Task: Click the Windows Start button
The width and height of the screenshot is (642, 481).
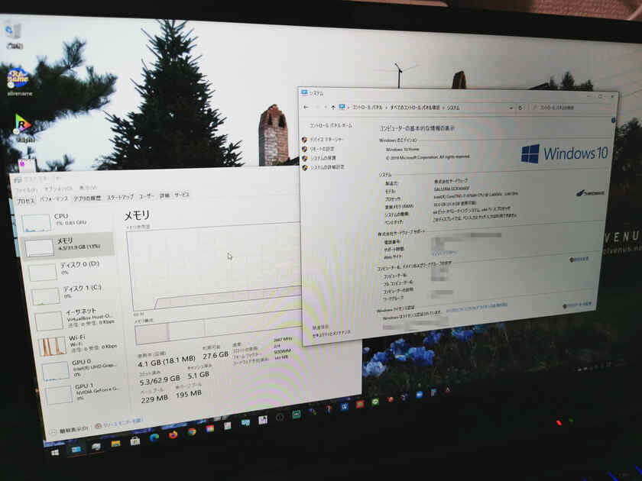Action: (x=54, y=452)
